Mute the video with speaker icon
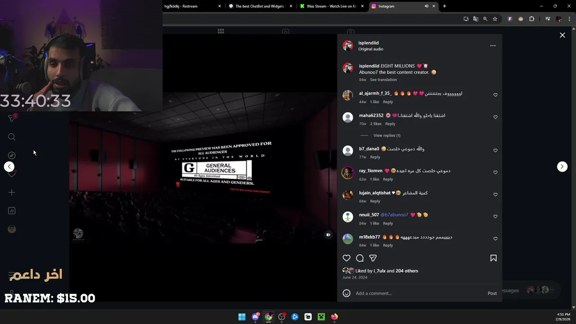This screenshot has width=576, height=324. [328, 234]
